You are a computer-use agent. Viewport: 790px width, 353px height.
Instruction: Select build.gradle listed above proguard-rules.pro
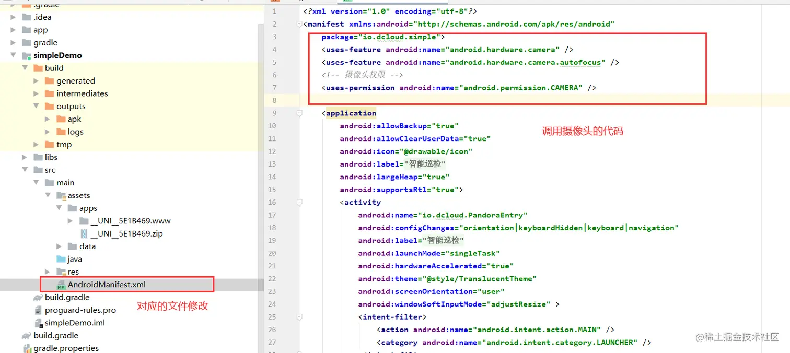[67, 297]
